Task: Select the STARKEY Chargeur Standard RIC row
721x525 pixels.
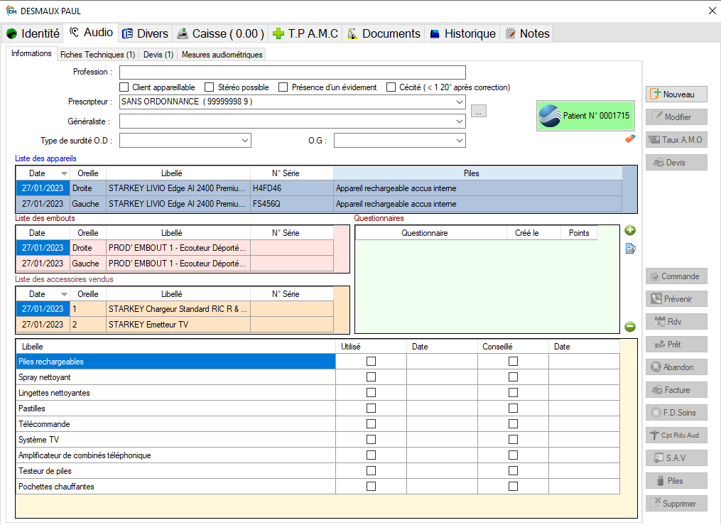Action: pos(175,309)
